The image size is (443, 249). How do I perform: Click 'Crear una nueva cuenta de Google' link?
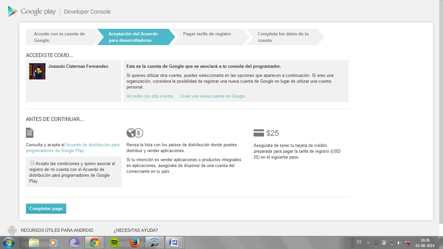pos(213,96)
